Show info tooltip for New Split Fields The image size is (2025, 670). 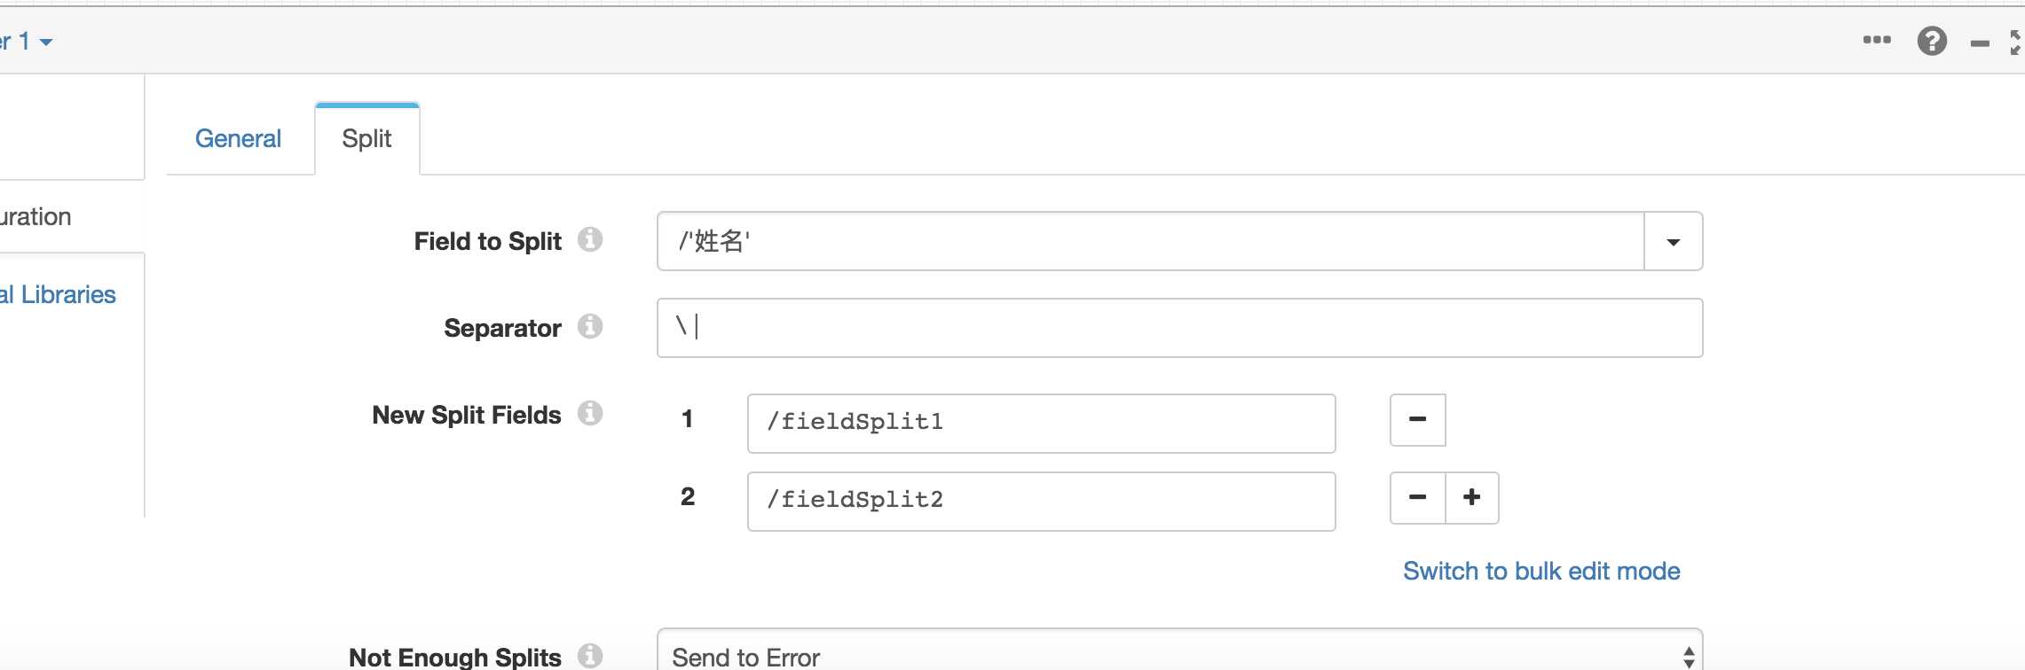tap(590, 413)
